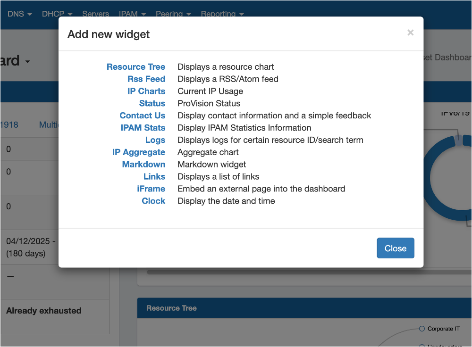Open the DNS dropdown menu

19,14
